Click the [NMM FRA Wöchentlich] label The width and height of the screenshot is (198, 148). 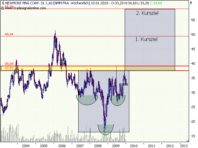tap(71, 3)
